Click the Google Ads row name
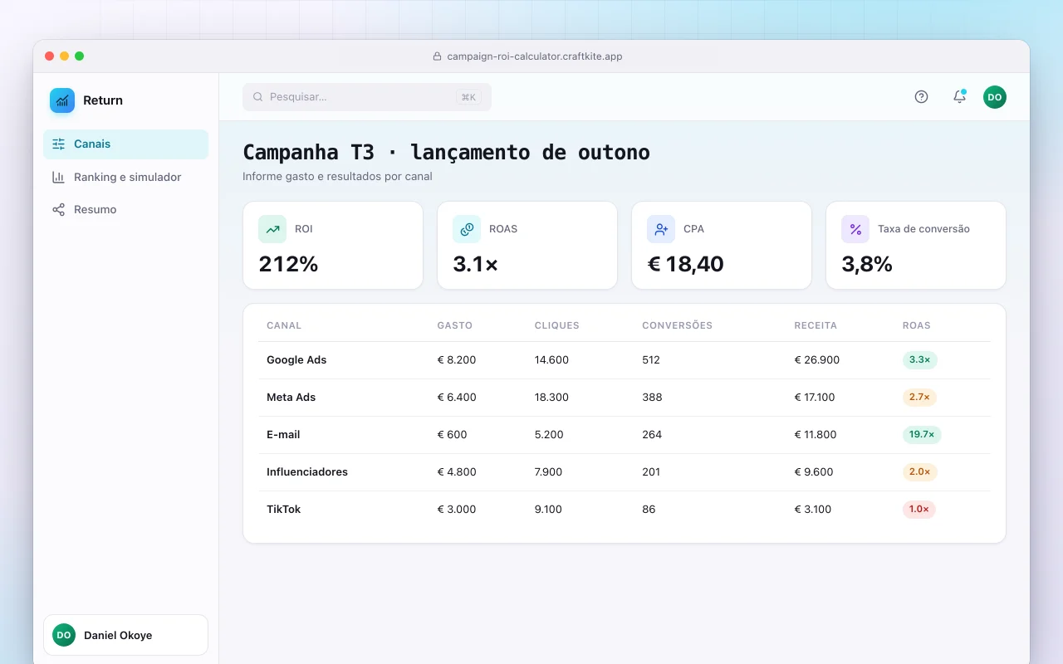Viewport: 1063px width, 664px height. pos(296,360)
